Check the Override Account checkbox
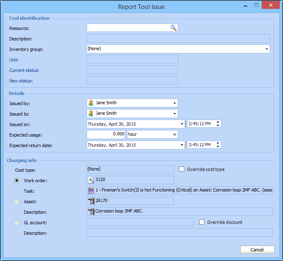The height and width of the screenshot is (261, 283). tap(202, 222)
